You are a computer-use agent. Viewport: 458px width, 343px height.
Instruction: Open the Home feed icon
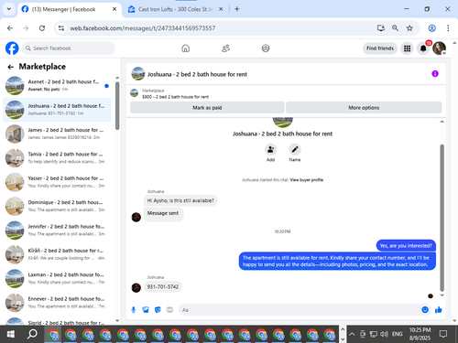click(185, 48)
